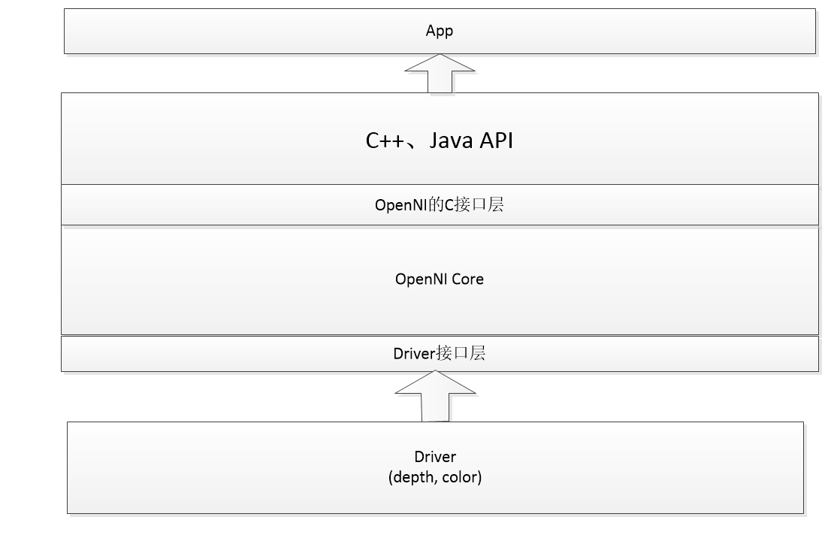Viewport: 831px width, 538px height.
Task: Click the "Driver接口层" label text
Action: [x=440, y=354]
